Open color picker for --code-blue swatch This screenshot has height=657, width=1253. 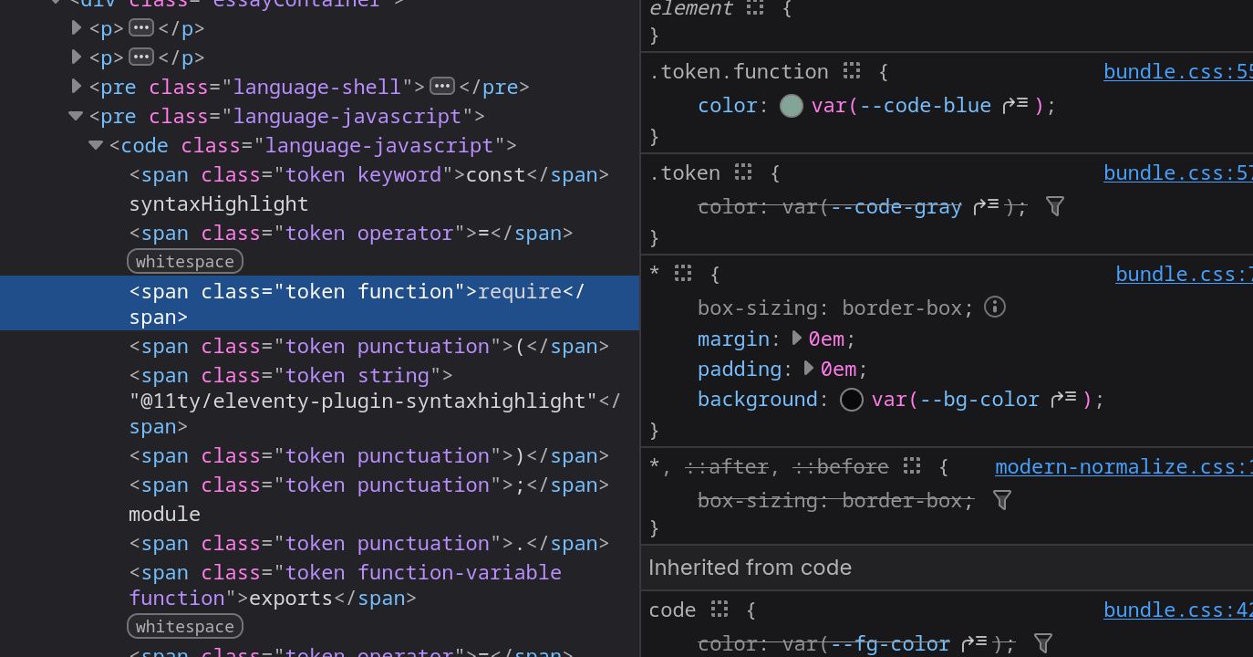[792, 106]
